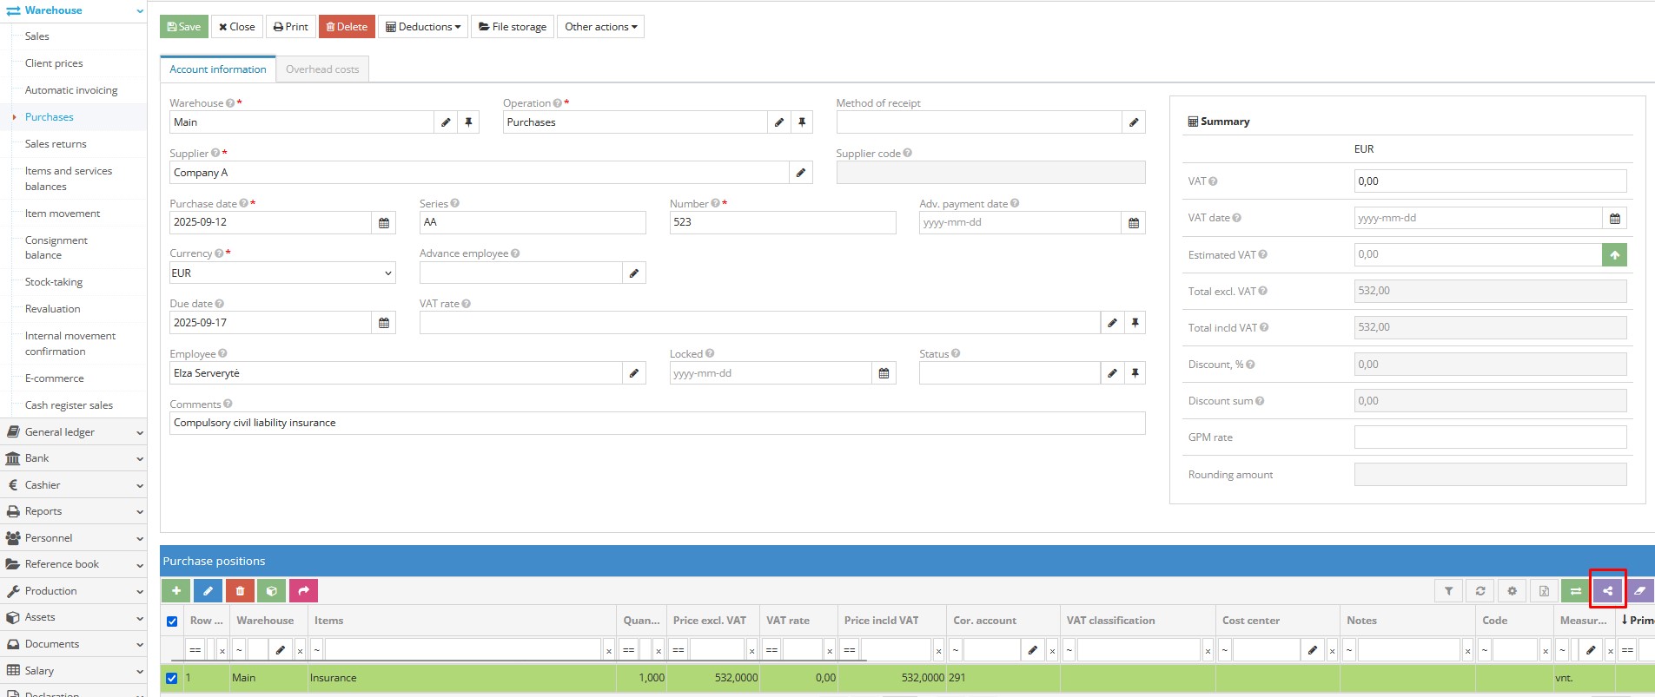The width and height of the screenshot is (1655, 697).
Task: Open the Currency dropdown
Action: pyautogui.click(x=281, y=273)
